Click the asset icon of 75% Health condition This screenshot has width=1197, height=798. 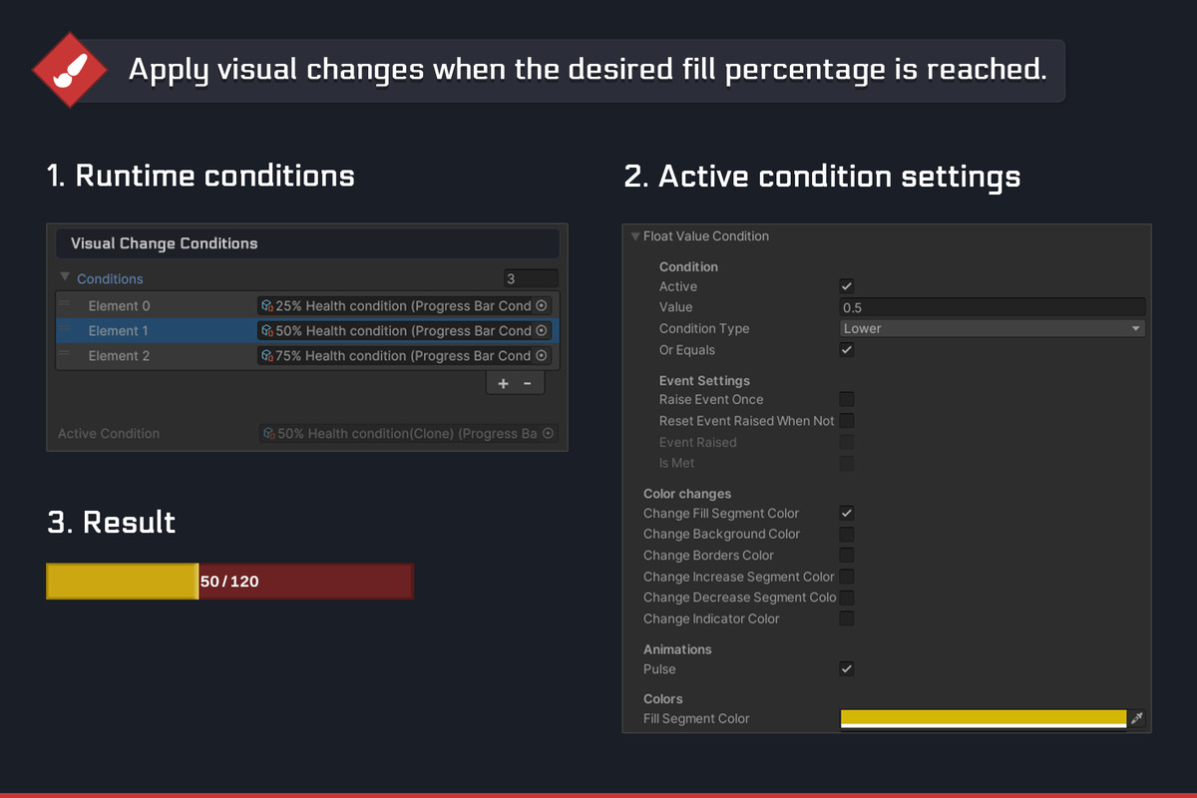[x=267, y=355]
